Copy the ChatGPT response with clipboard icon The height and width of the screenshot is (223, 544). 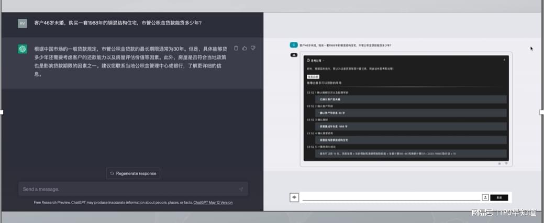[x=236, y=48]
